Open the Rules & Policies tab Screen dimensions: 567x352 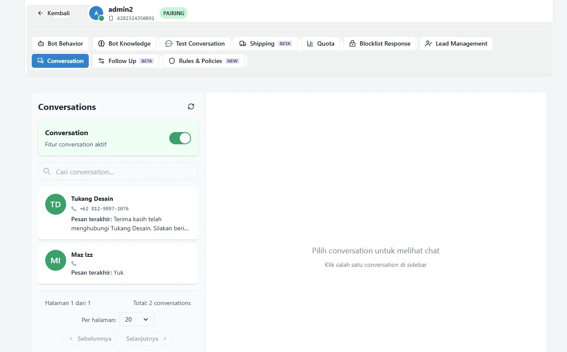click(204, 61)
